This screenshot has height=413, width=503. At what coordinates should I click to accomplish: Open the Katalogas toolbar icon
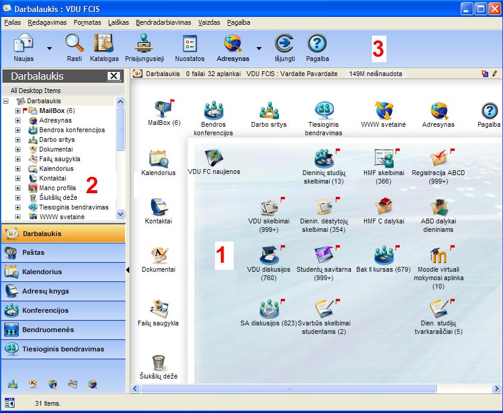coord(104,47)
